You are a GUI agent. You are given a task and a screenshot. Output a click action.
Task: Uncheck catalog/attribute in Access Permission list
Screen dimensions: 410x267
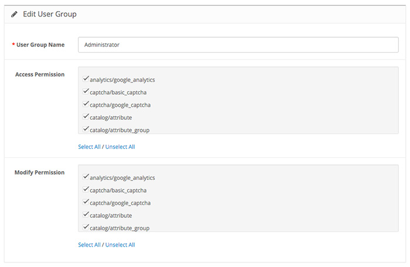click(x=86, y=116)
